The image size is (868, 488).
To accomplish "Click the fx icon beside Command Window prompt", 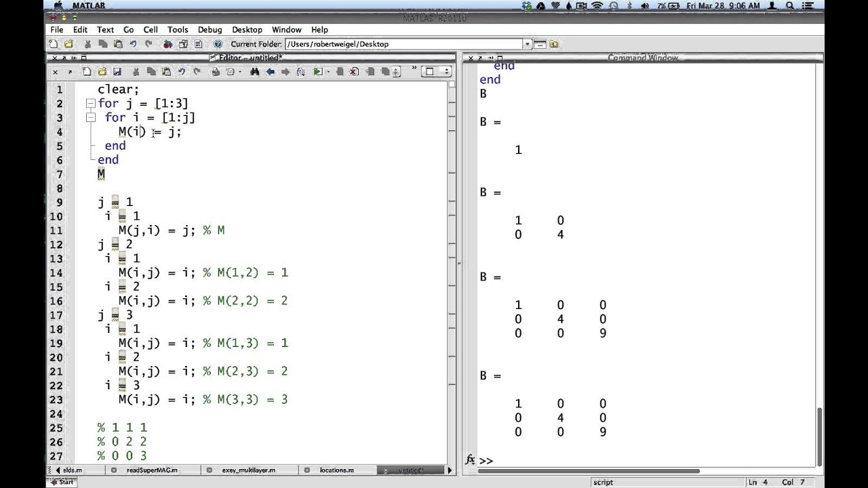I will [470, 460].
